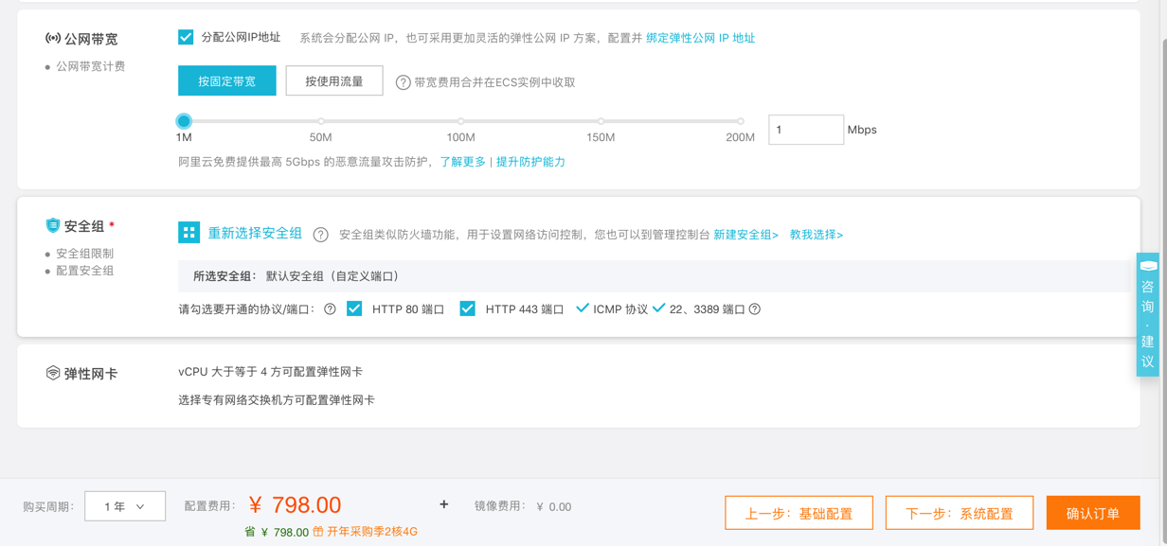Click the grid icon beside 重新选择安全组
Image resolution: width=1167 pixels, height=546 pixels.
click(189, 233)
